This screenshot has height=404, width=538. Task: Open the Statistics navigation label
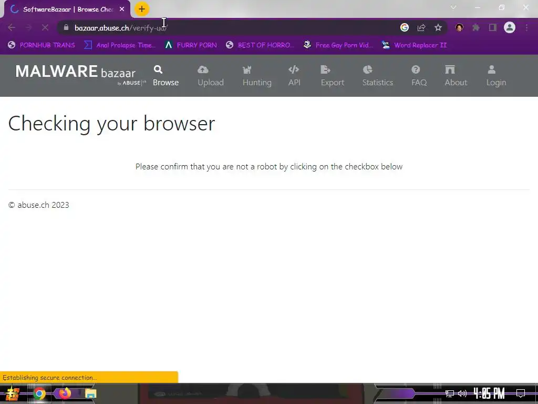click(378, 83)
